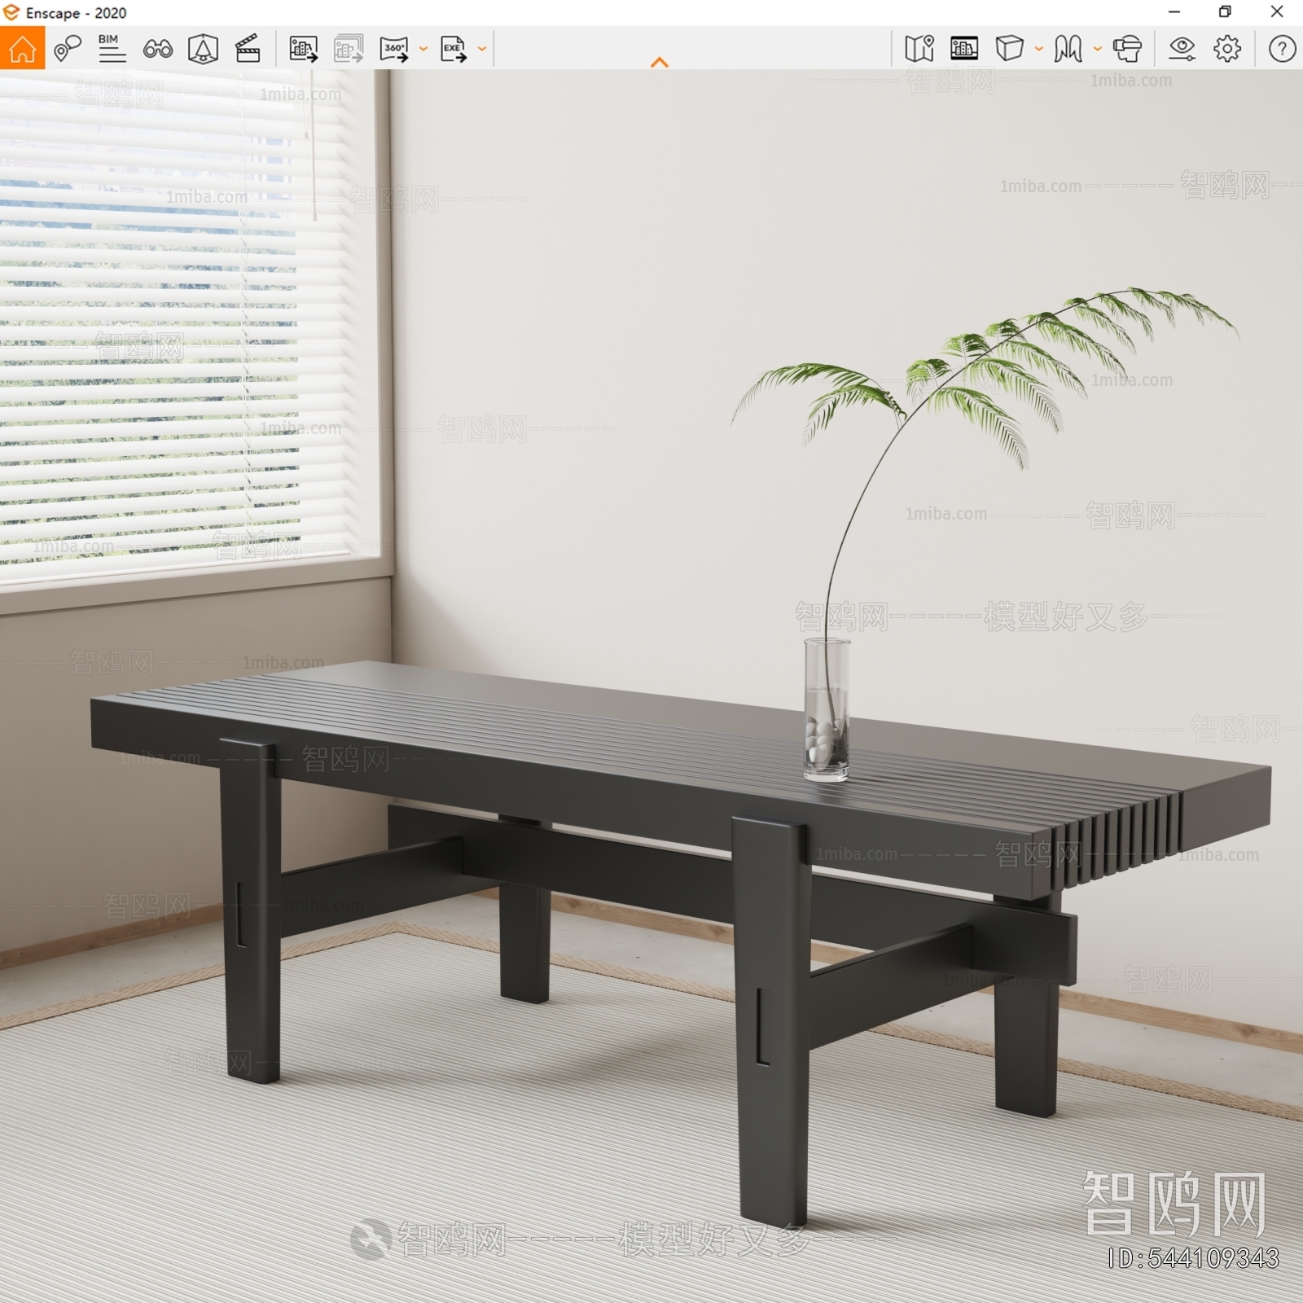Click the Enscape logo in title bar
The image size is (1303, 1303).
coord(11,12)
